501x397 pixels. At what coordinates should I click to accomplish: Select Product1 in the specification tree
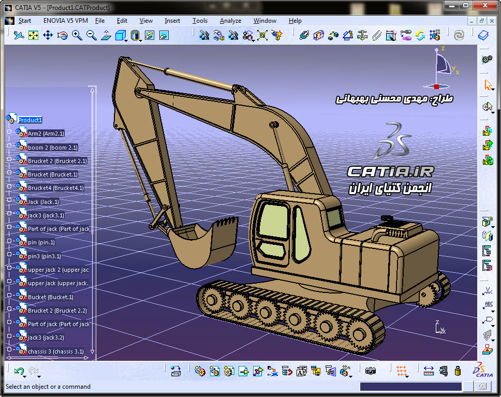click(30, 120)
